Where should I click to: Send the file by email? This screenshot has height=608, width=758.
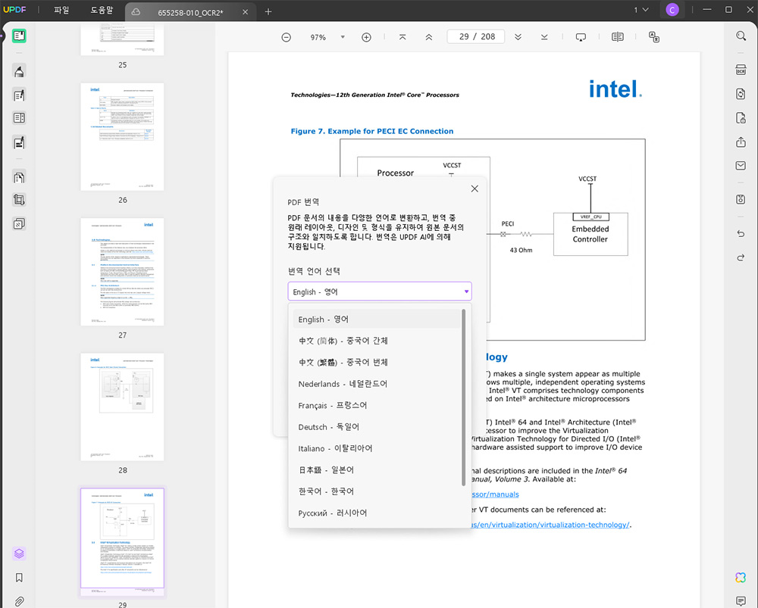pyautogui.click(x=741, y=166)
